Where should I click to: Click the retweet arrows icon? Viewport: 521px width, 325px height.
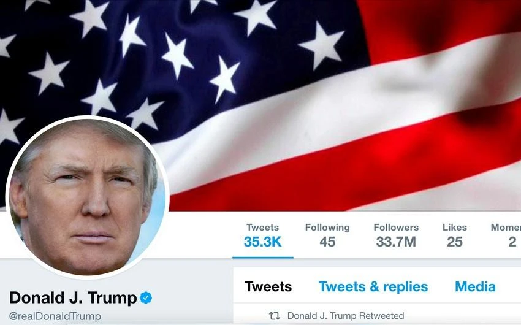click(274, 316)
